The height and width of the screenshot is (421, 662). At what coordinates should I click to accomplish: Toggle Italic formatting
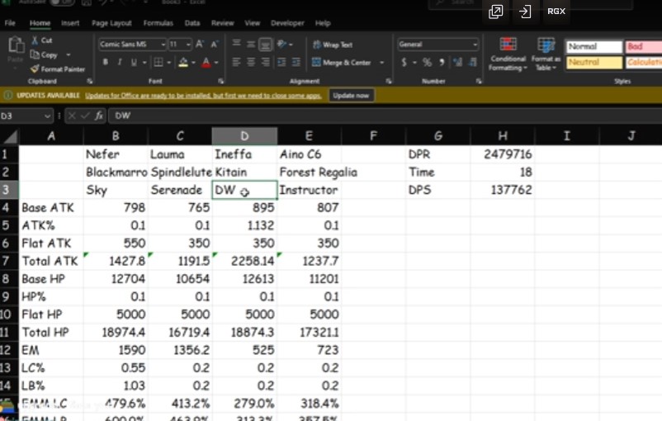pos(120,63)
